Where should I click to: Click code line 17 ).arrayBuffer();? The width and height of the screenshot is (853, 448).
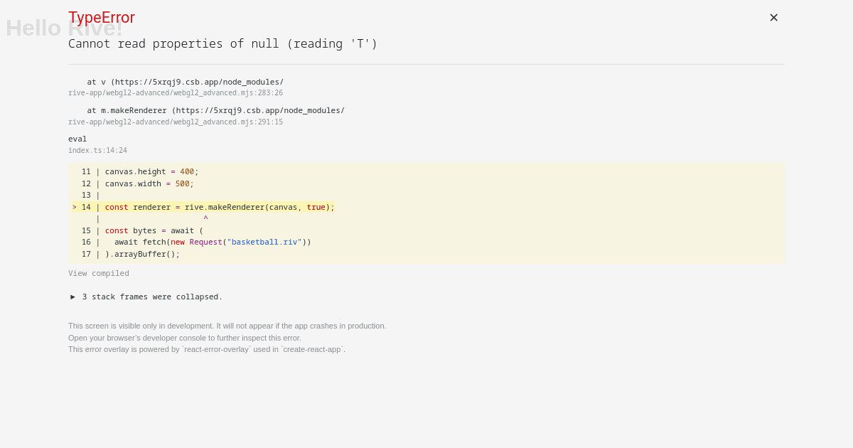pyautogui.click(x=131, y=255)
